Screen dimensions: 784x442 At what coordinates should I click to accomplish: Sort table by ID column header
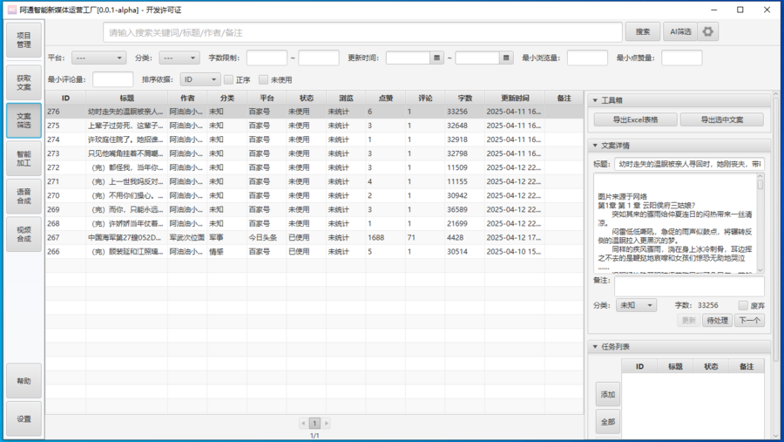pyautogui.click(x=65, y=99)
